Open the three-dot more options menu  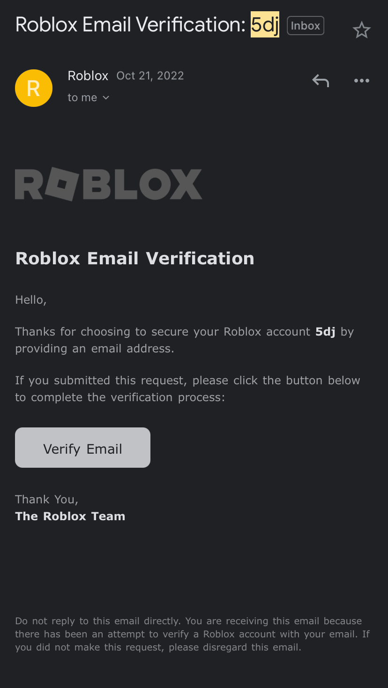click(361, 81)
